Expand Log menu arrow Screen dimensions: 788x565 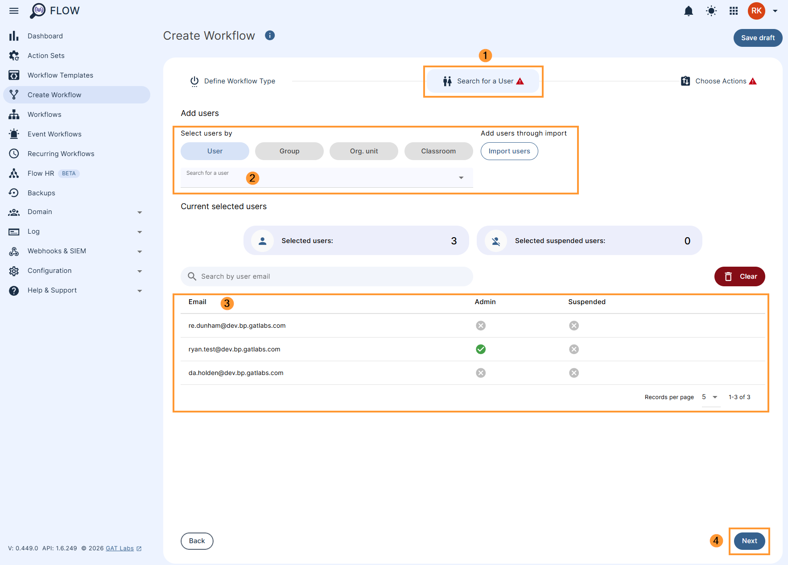pos(140,232)
